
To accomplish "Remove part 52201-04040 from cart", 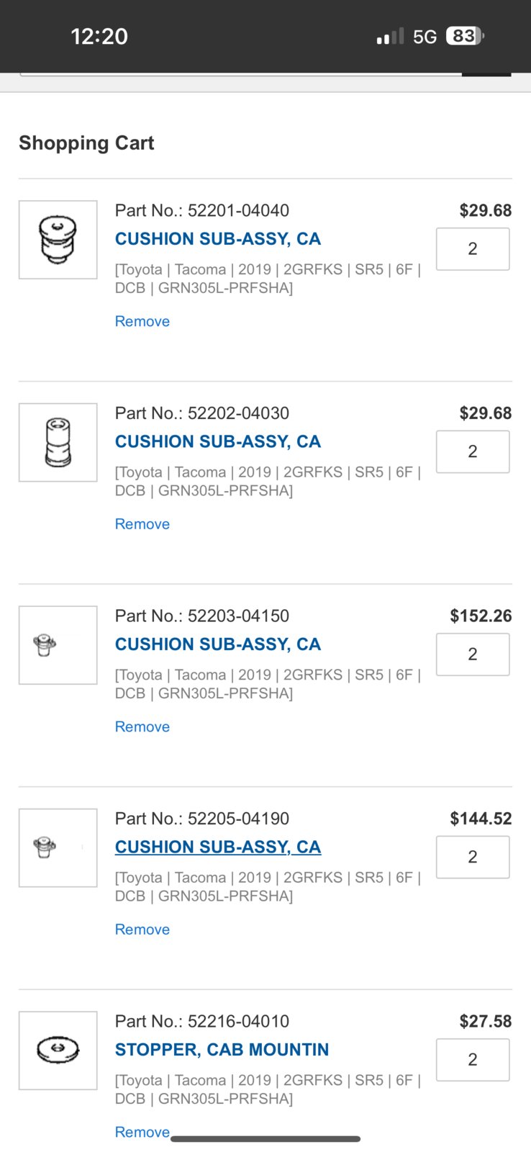I will pos(142,321).
